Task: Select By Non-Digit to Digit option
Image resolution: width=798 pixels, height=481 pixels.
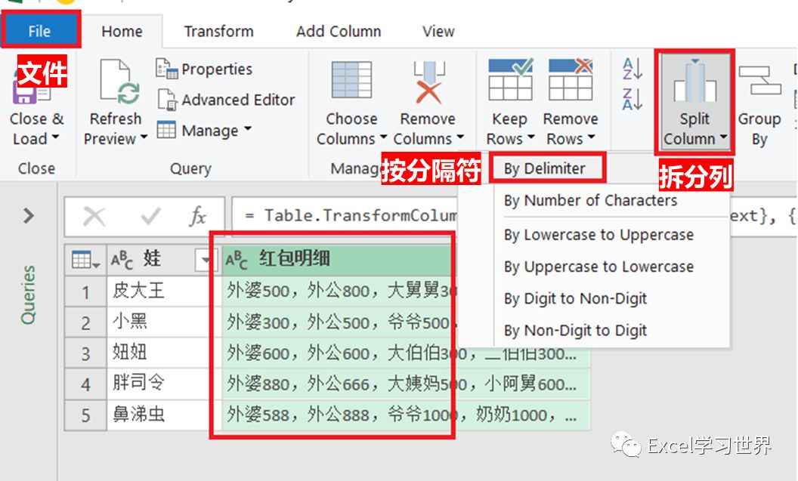Action: coord(575,331)
